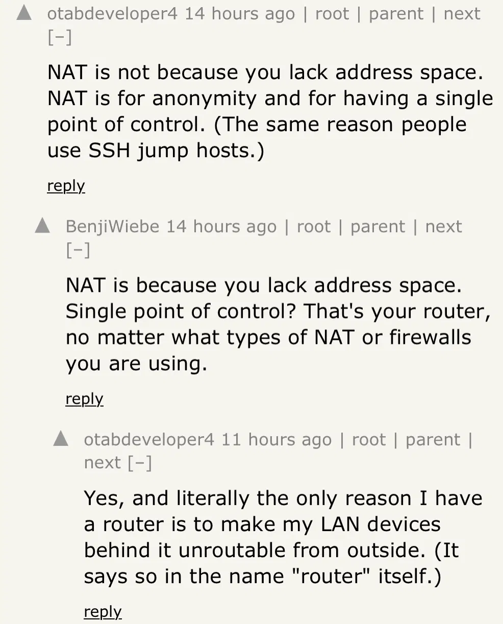The width and height of the screenshot is (503, 624).
Task: Collapse the 11 hours ago comment
Action: coord(139,464)
